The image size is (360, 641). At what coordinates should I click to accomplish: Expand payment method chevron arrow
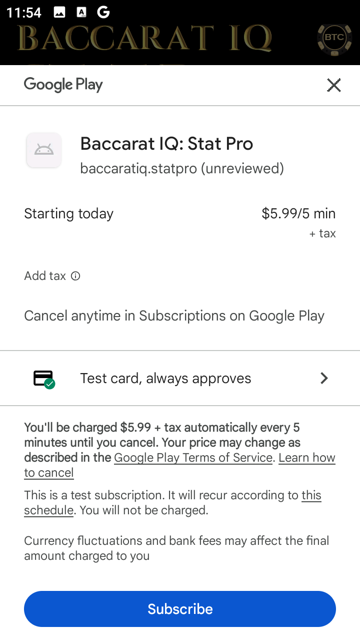click(324, 378)
